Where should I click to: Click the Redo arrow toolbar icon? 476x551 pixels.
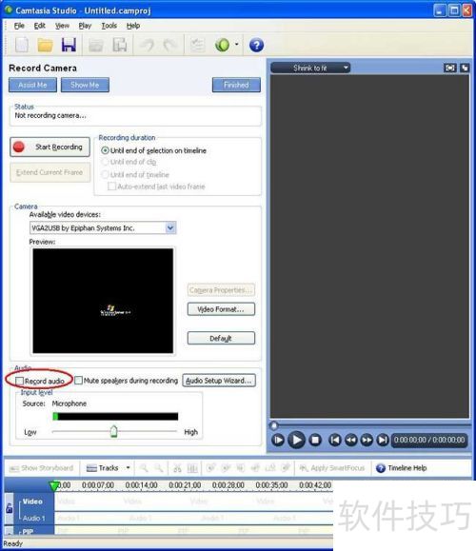pos(169,45)
